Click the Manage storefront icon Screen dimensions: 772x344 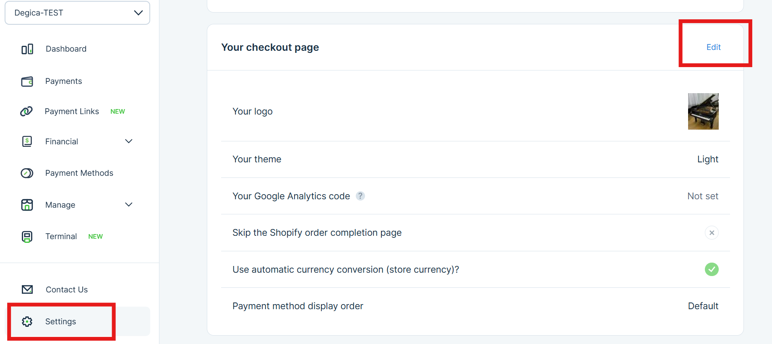point(27,205)
